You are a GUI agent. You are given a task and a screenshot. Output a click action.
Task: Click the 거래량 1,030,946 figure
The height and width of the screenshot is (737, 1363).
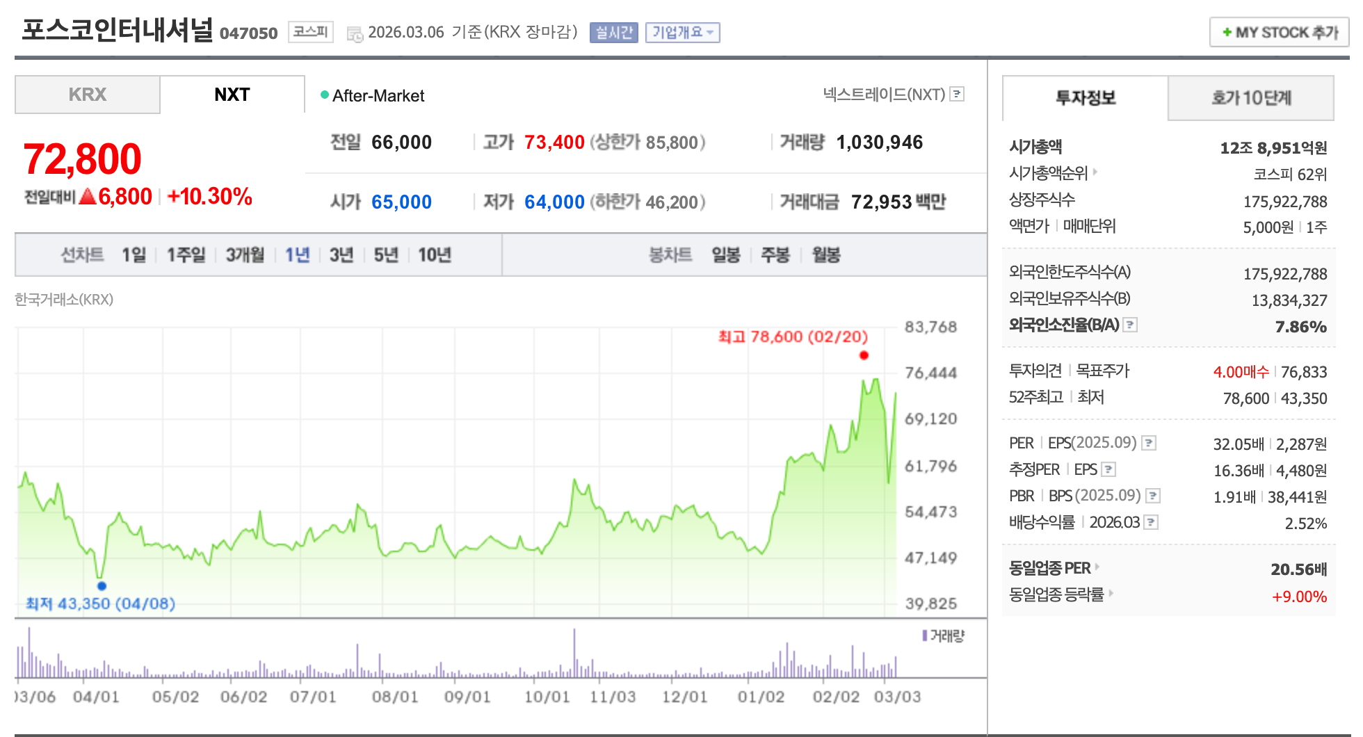879,143
